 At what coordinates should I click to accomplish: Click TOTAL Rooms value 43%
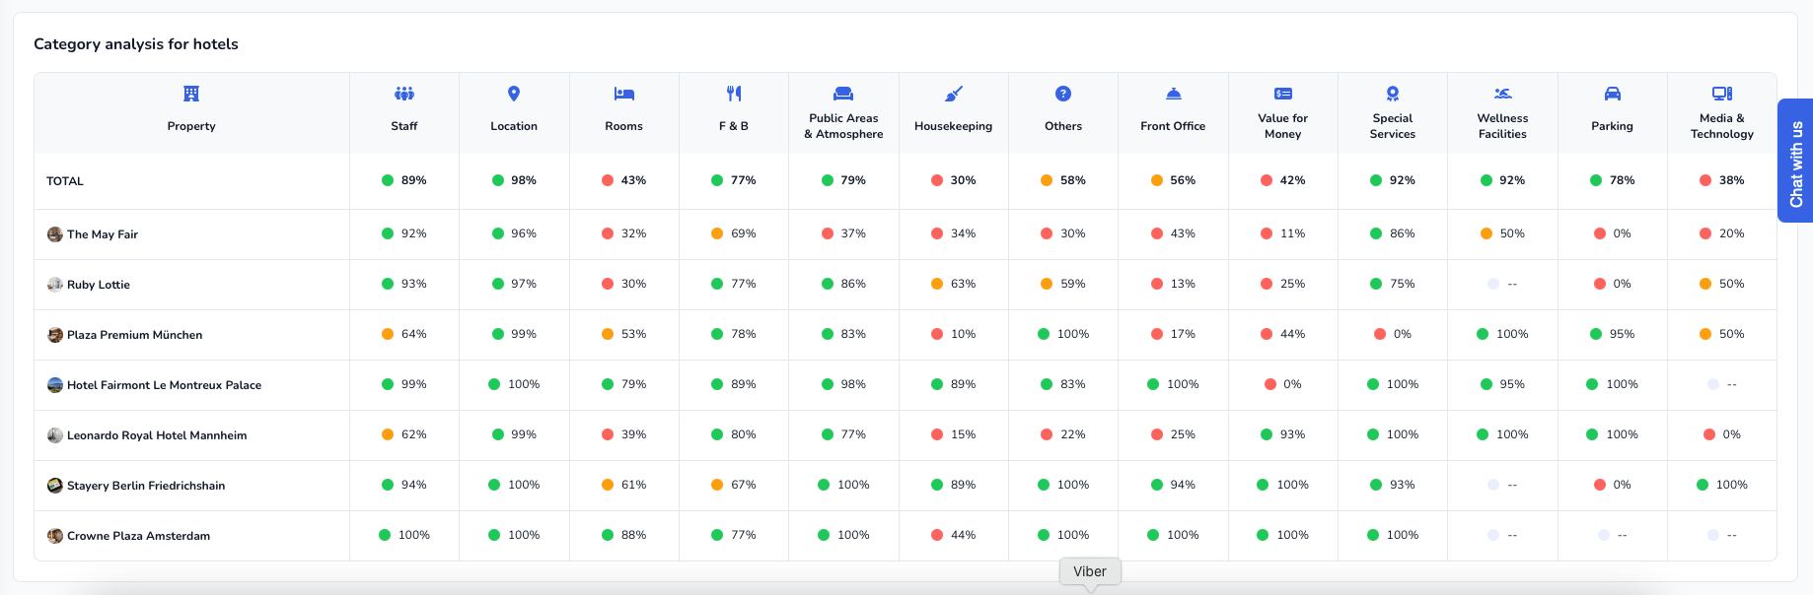633,180
